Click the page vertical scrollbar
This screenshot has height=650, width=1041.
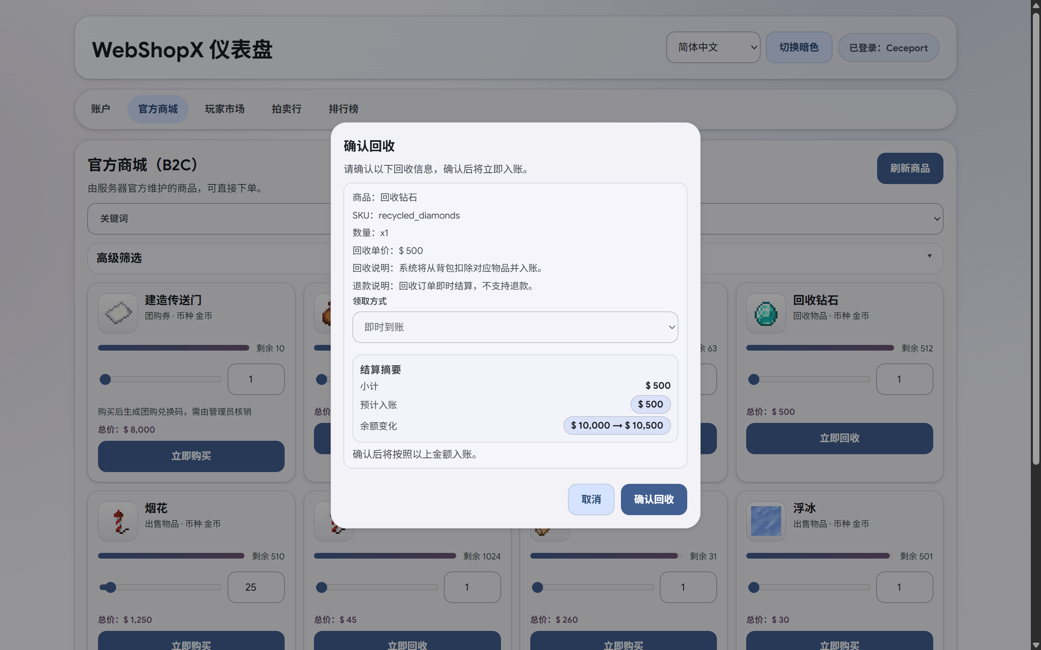click(1036, 239)
